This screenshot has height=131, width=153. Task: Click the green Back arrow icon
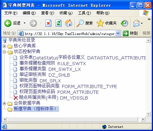tap(8, 23)
